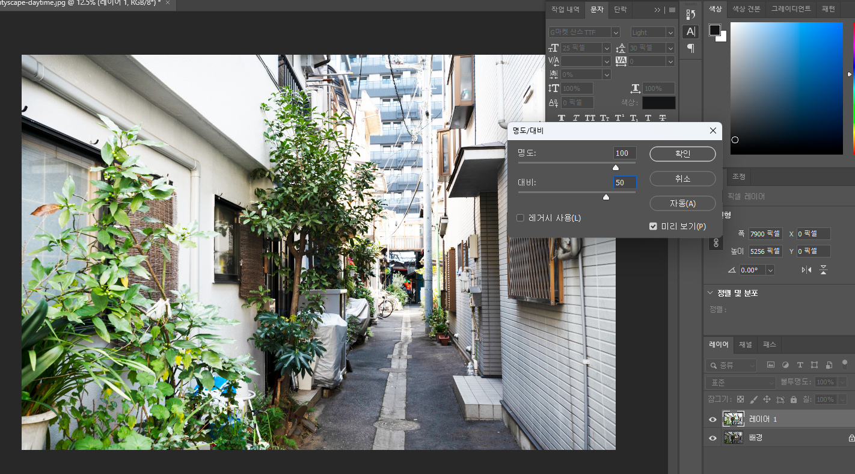The height and width of the screenshot is (474, 855).
Task: Hide 레이어 1 with its eye icon
Action: (x=713, y=419)
